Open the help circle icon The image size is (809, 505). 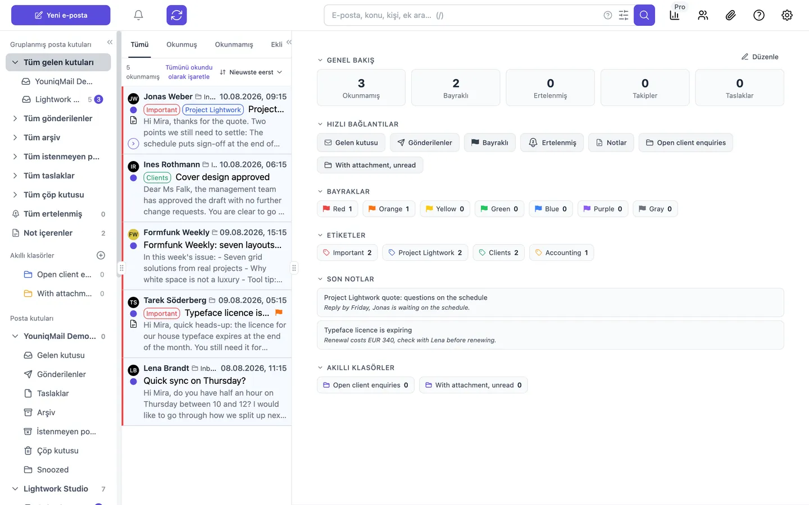click(759, 15)
